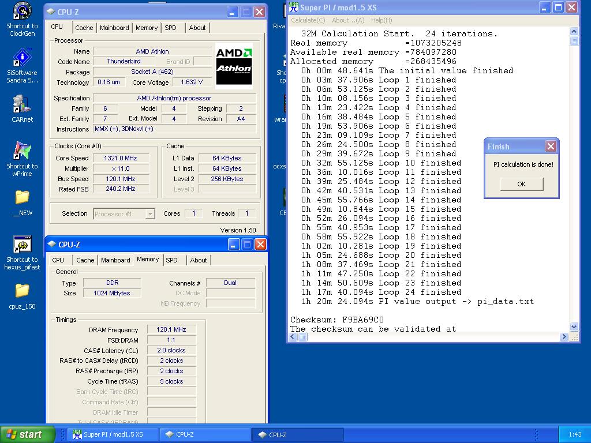Open the Help(H) menu in Super PI
591x443 pixels.
pos(381,20)
